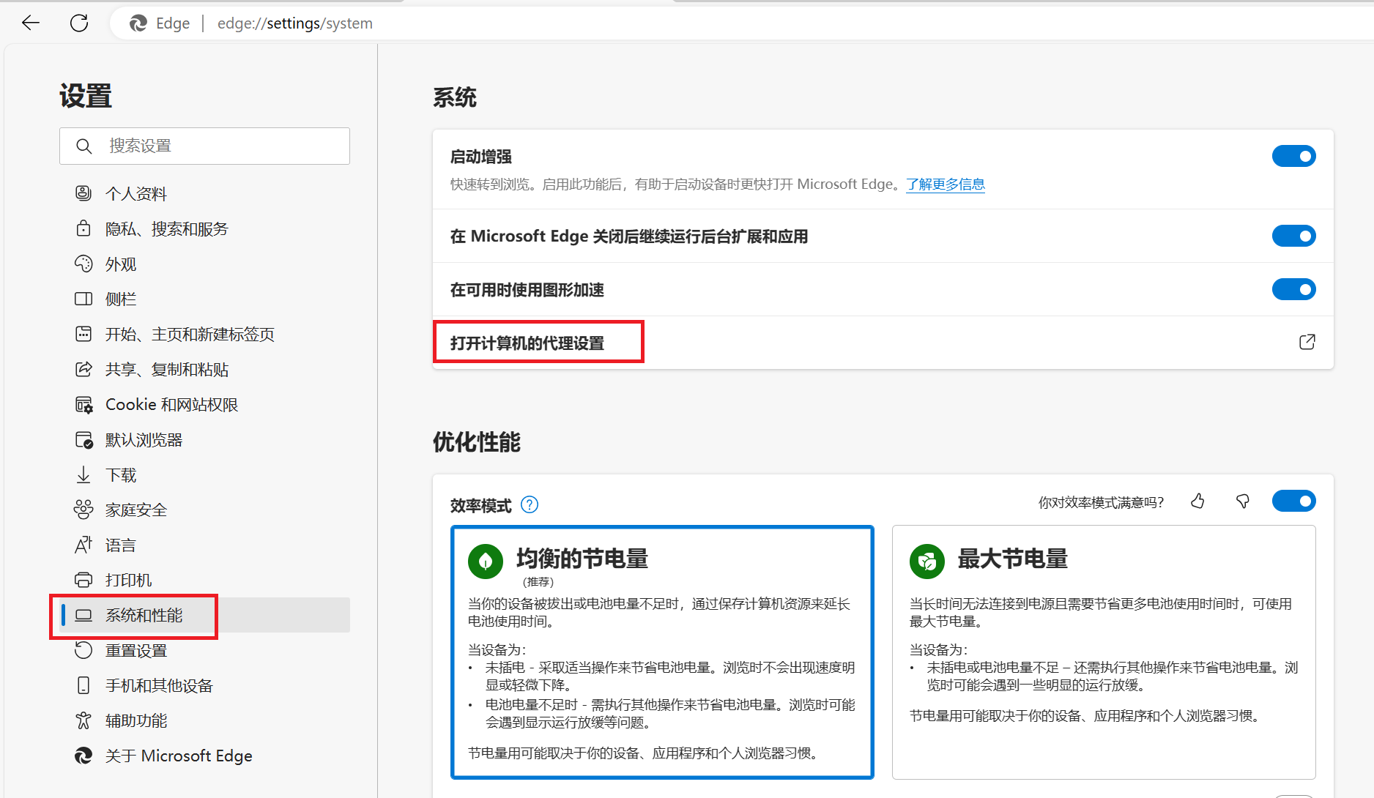The image size is (1374, 798).
Task: Open 打印机 settings
Action: tap(205, 580)
